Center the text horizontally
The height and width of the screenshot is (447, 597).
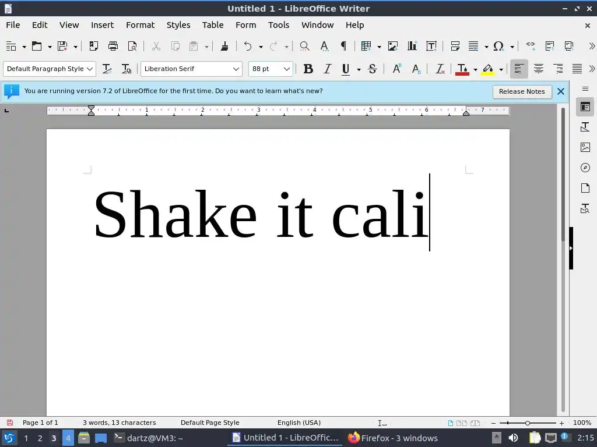coord(538,69)
